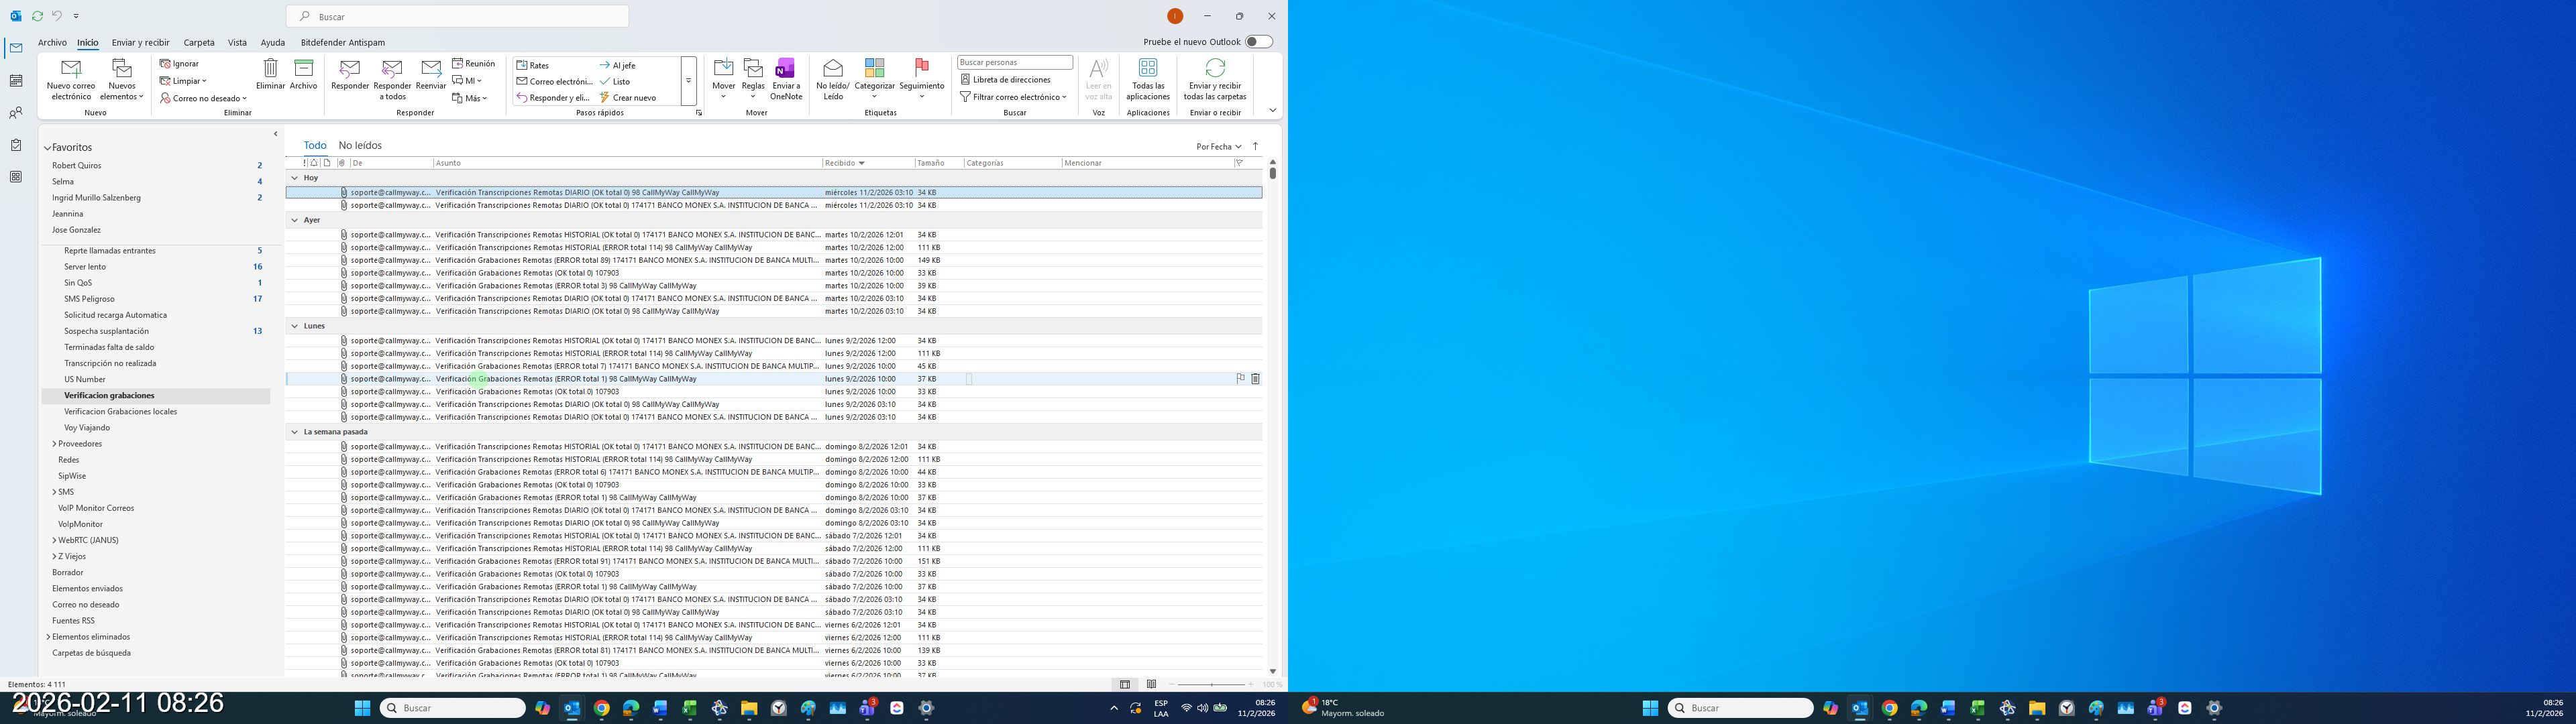Viewport: 2576px width, 724px height.
Task: Click the Eliminar trash icon in ribbon
Action: click(x=270, y=68)
